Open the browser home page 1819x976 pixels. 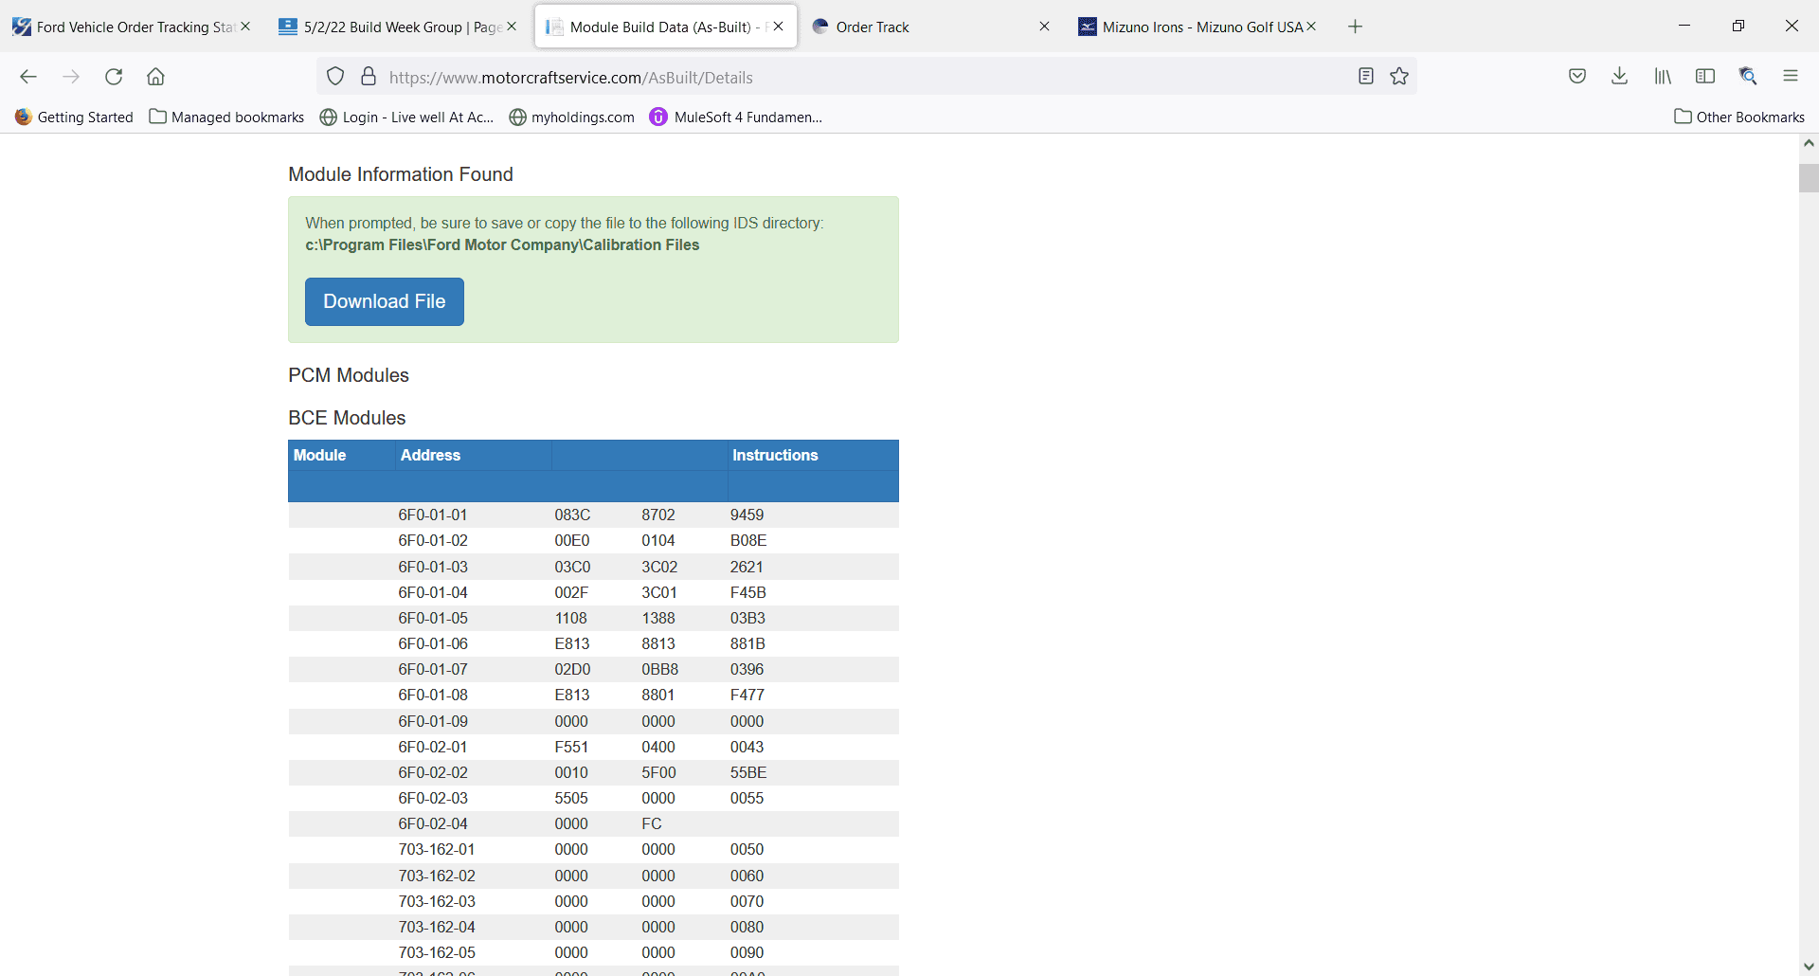156,77
